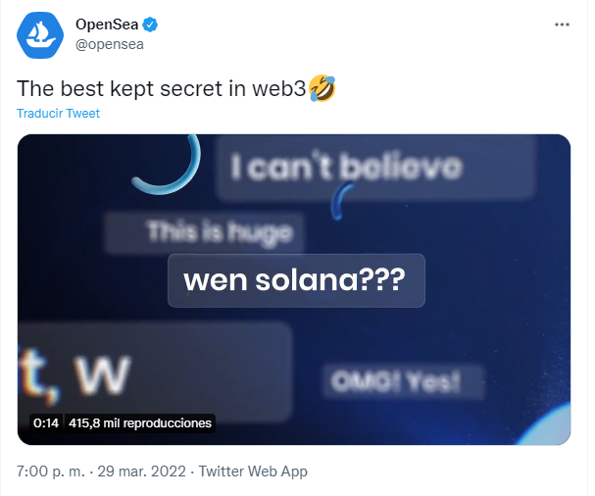Open the 7:00 p. m. timestamp link
This screenshot has width=595, height=496.
tap(50, 471)
